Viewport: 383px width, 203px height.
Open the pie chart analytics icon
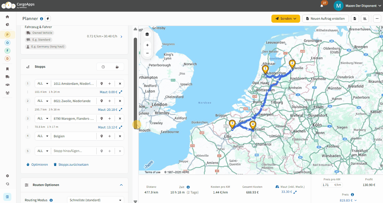(7, 24)
